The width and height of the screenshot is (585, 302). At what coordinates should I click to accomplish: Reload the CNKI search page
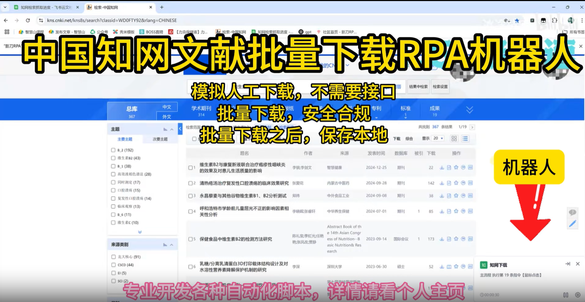(x=28, y=20)
